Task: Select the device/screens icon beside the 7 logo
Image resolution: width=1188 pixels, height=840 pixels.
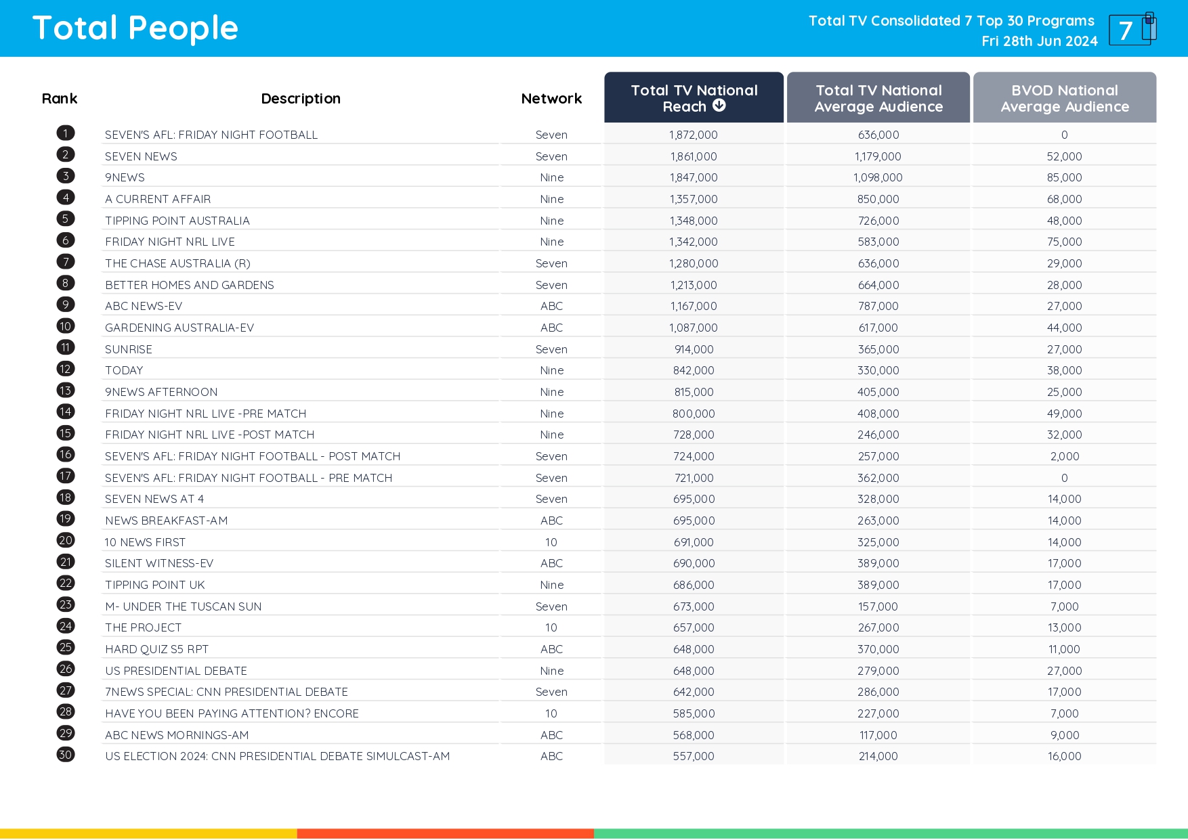Action: [1149, 27]
